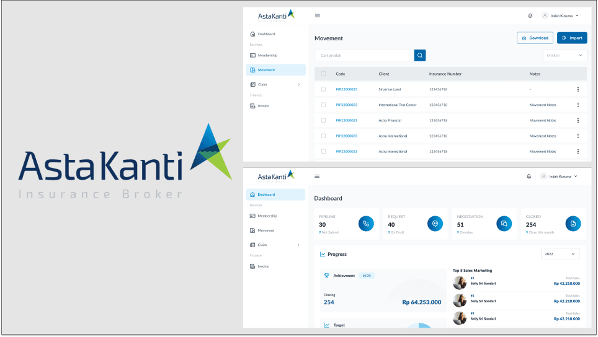Click the Closing count 254 under Achievement
This screenshot has width=598, height=337.
click(329, 302)
